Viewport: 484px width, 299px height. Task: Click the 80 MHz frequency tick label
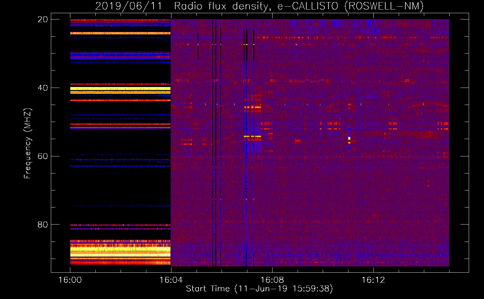pyautogui.click(x=43, y=225)
